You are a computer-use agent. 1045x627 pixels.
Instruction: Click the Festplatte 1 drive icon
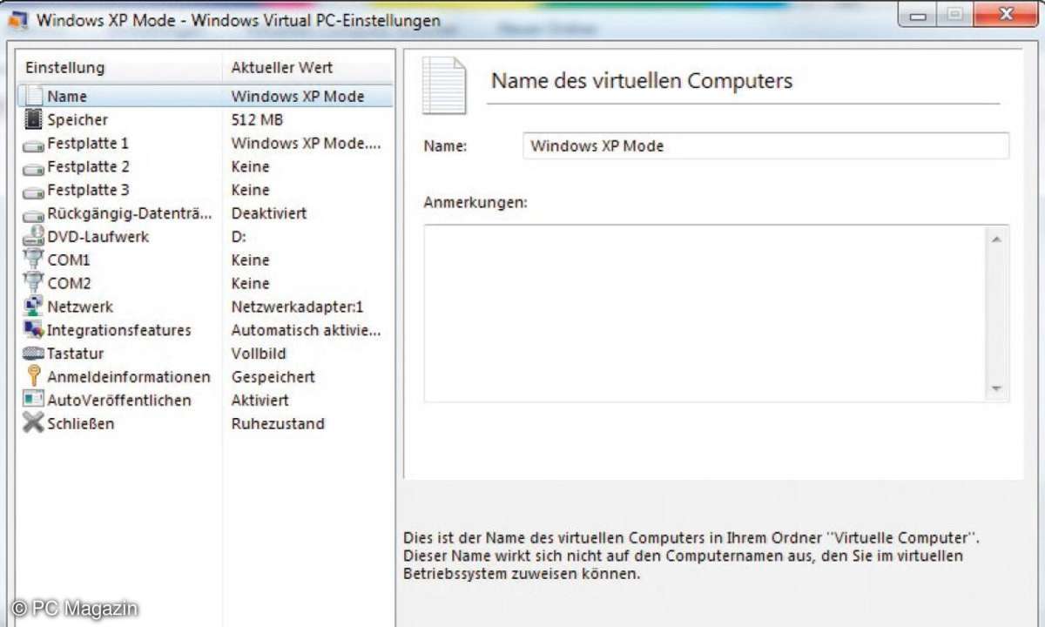(x=33, y=145)
